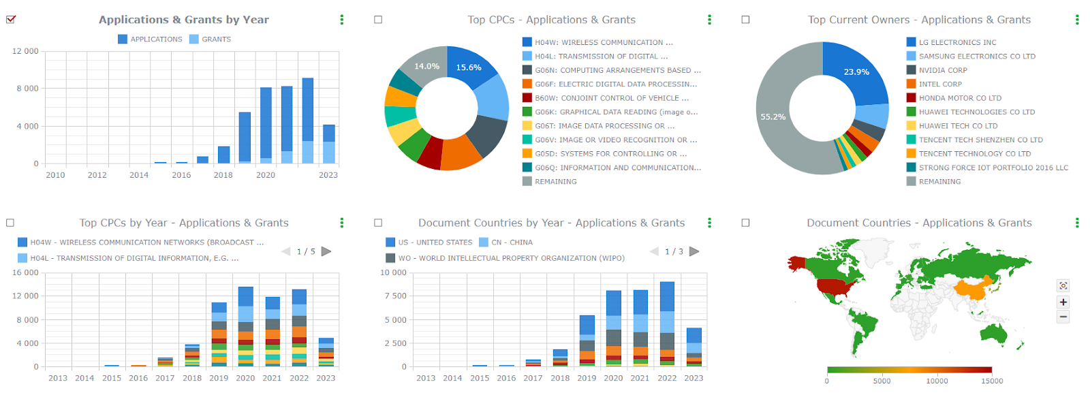Click the TENCENT TECHNOLOGY CO LTD legend entry
The image size is (1090, 410).
969,154
